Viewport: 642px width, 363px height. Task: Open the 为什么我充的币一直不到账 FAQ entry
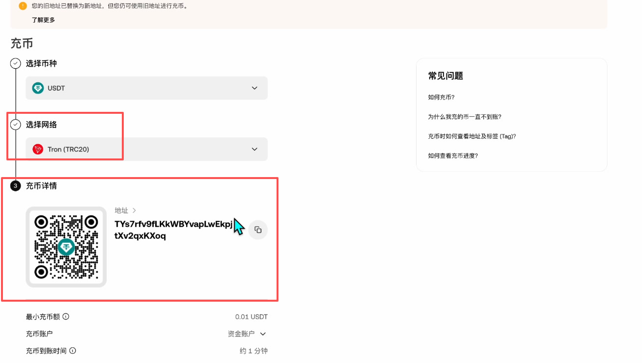tap(465, 116)
